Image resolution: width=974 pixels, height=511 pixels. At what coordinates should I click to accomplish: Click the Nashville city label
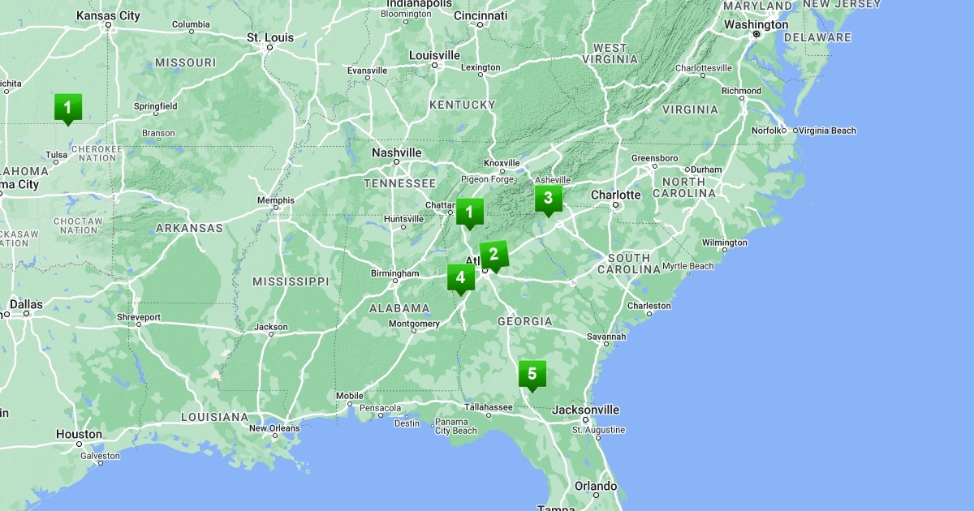point(396,152)
